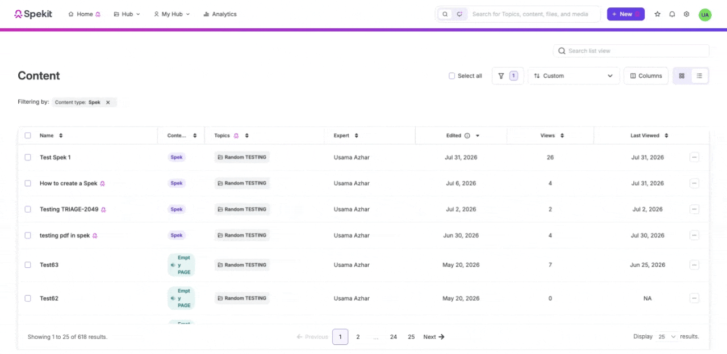Open the settings gear icon

click(x=686, y=14)
